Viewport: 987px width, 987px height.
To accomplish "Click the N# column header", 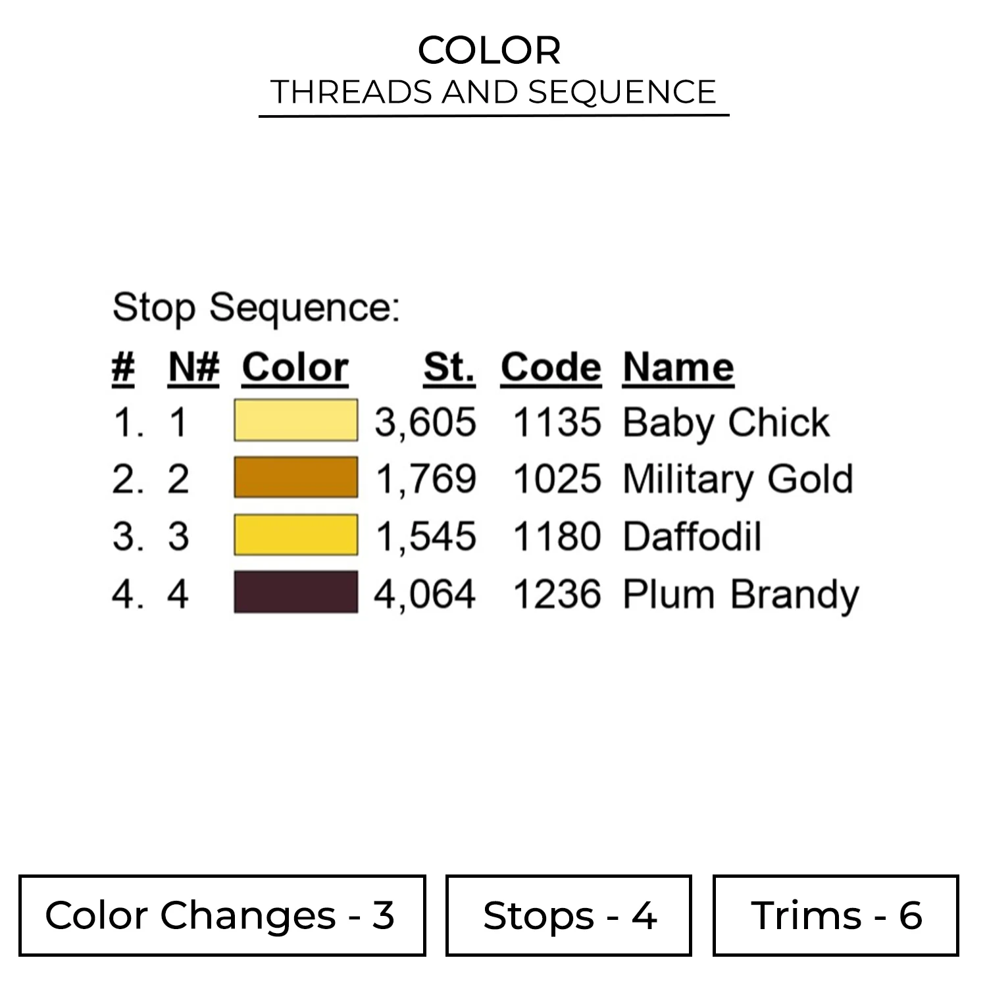I will click(x=193, y=367).
